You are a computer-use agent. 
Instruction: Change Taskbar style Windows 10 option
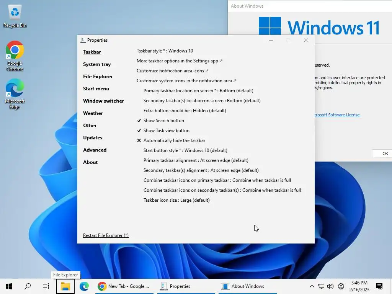point(165,51)
